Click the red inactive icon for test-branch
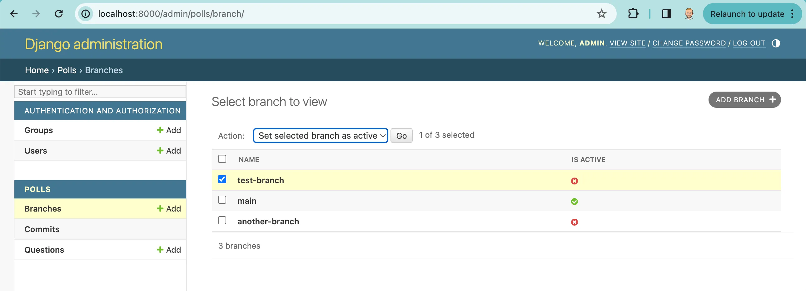The image size is (806, 291). click(575, 181)
